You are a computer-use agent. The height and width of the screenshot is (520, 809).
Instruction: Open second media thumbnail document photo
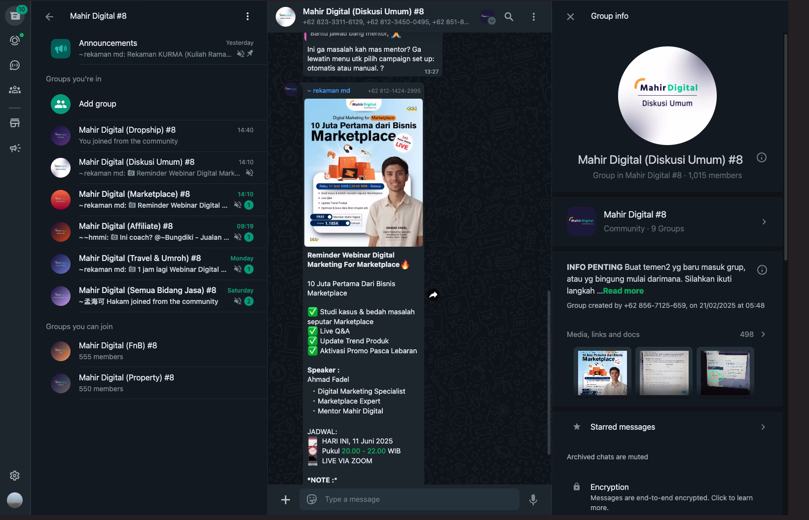tap(664, 373)
